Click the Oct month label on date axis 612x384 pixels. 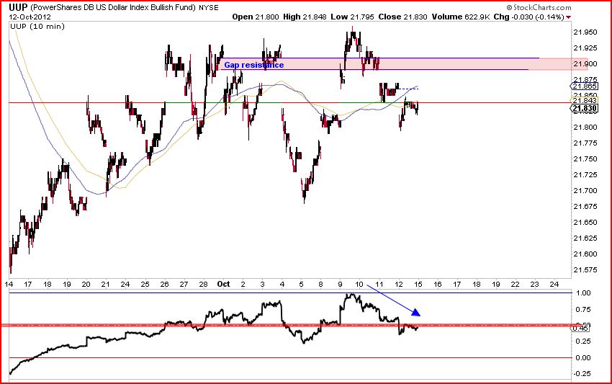223,284
